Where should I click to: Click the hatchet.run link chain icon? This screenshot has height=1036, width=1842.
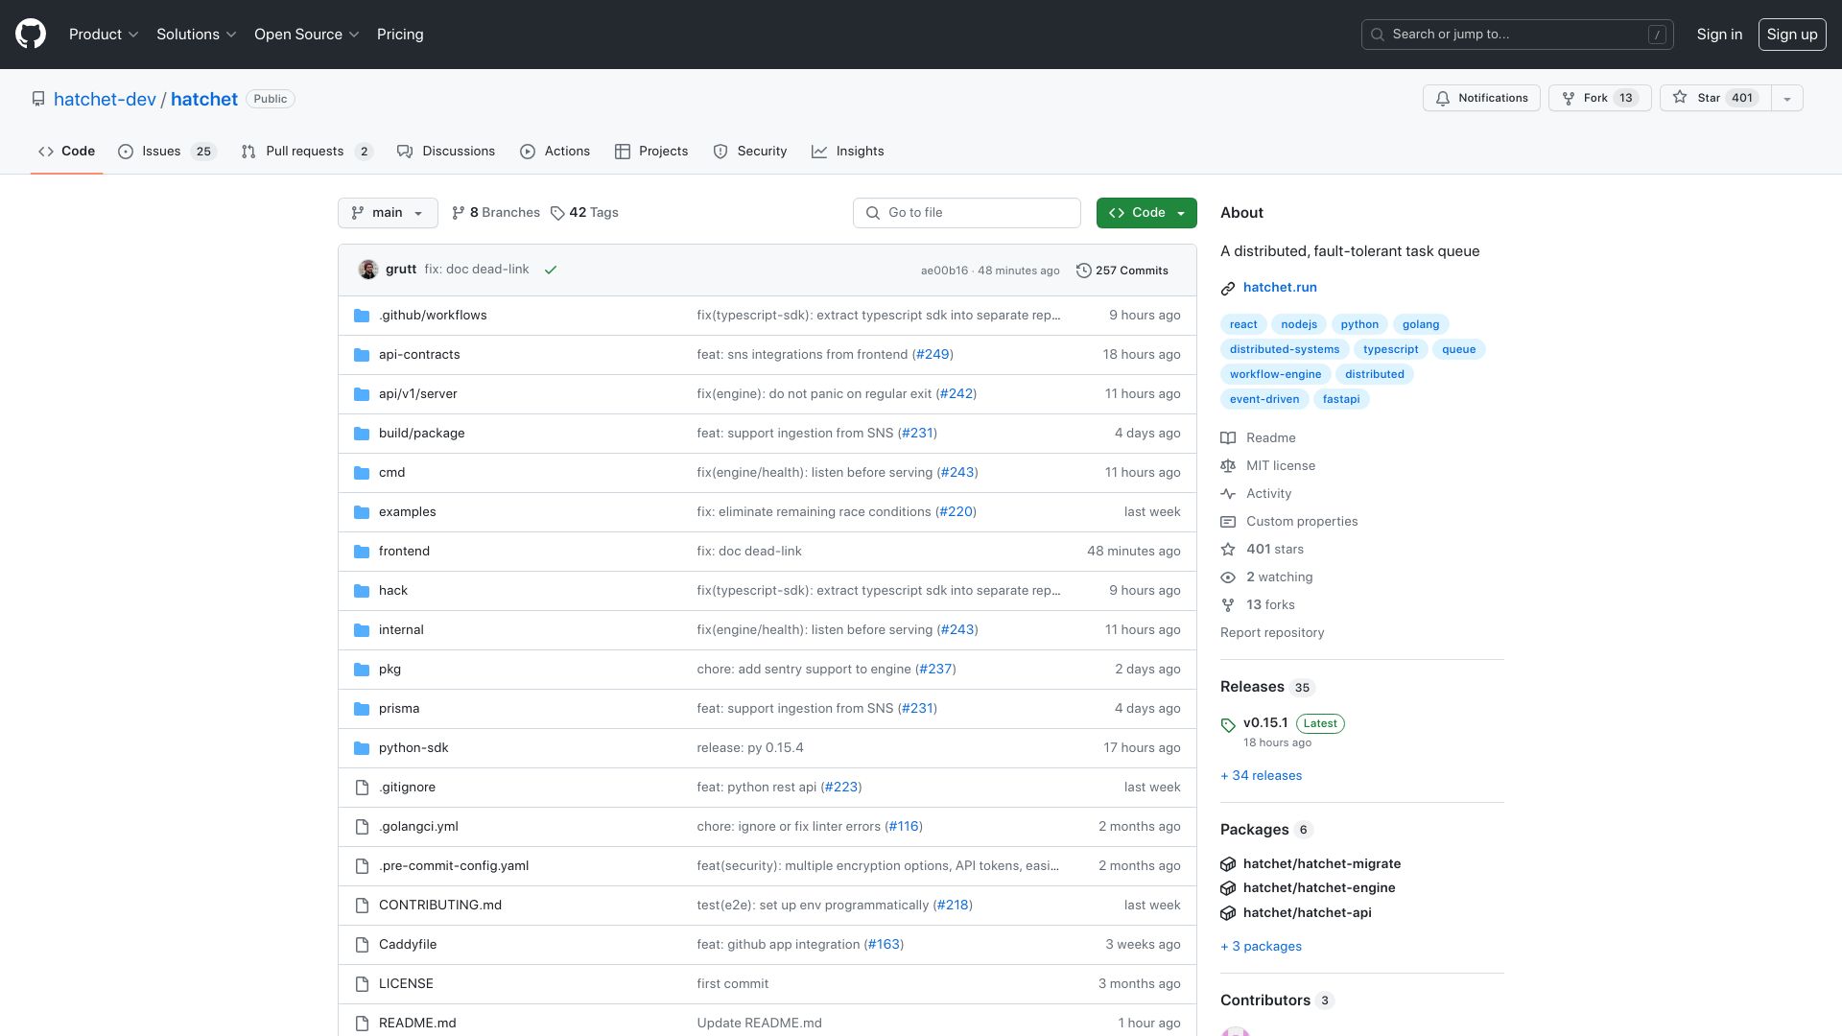click(x=1228, y=288)
